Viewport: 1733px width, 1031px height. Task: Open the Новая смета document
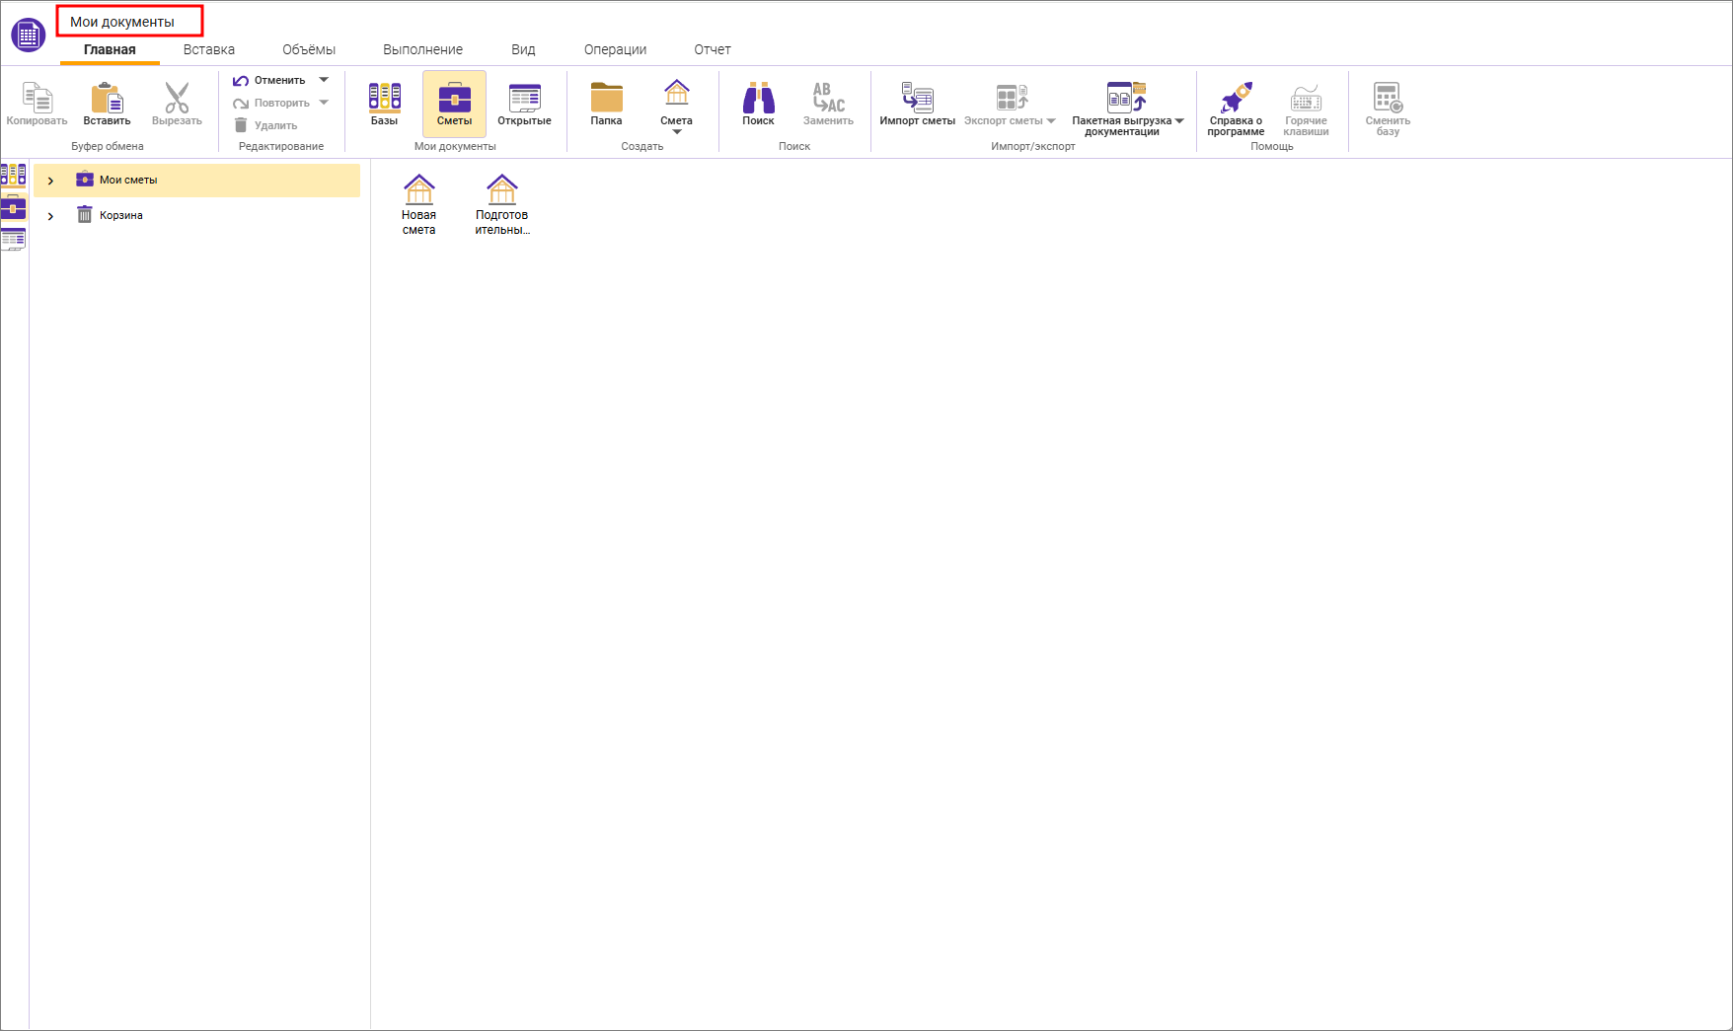418,204
